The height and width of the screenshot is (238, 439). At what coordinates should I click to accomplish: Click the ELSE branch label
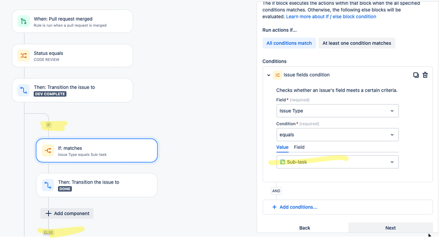(48, 233)
